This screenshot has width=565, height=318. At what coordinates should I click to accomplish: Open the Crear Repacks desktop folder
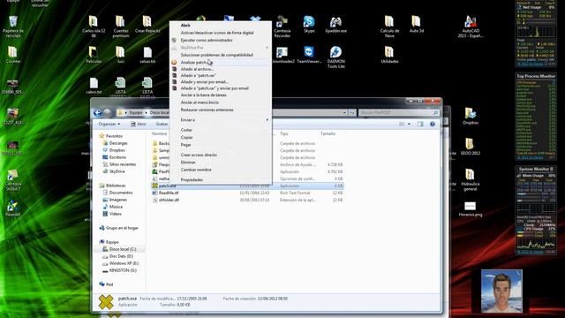point(147,24)
